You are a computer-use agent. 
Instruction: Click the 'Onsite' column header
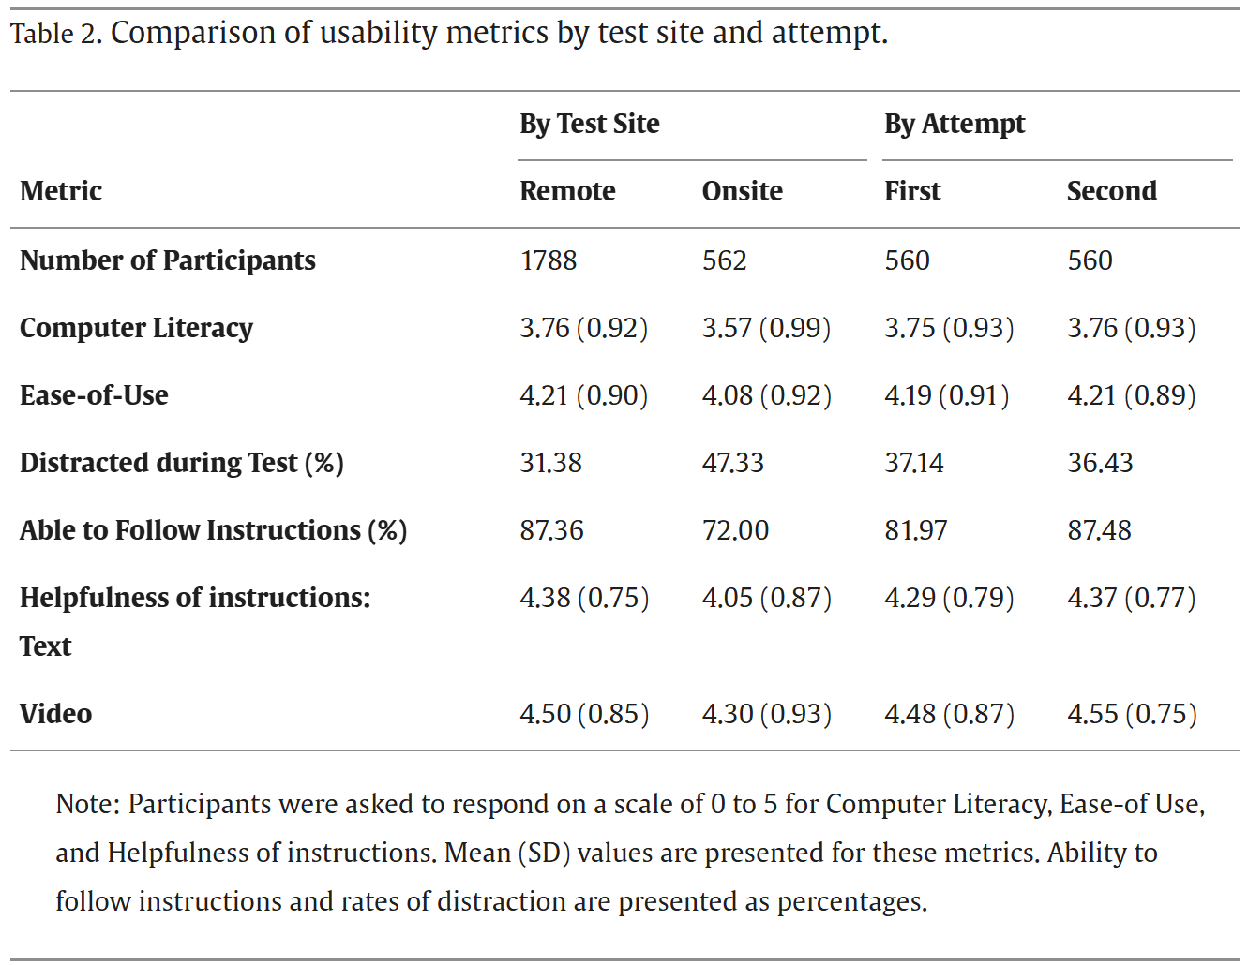point(742,191)
